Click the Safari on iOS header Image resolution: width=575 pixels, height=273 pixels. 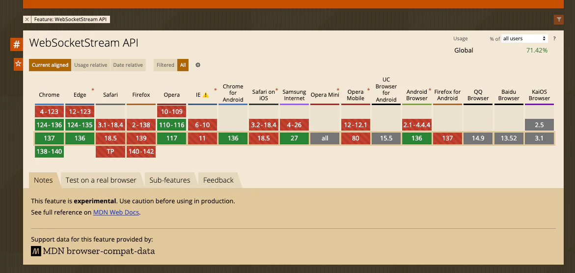pos(263,95)
